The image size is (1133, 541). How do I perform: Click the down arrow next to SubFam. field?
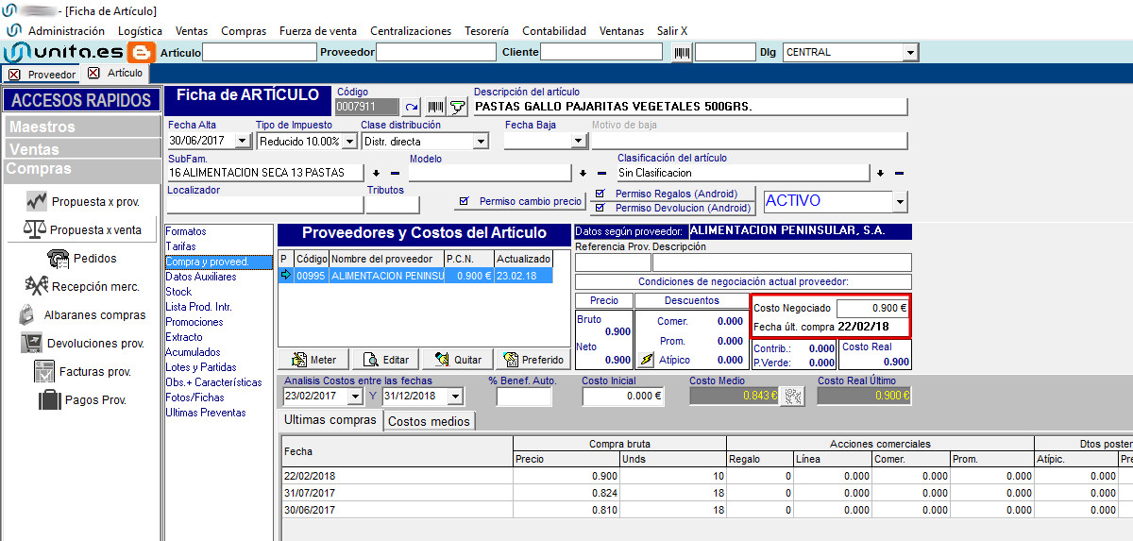pos(377,174)
